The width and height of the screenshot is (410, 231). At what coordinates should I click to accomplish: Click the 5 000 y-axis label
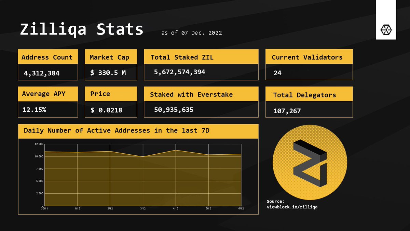click(40, 181)
